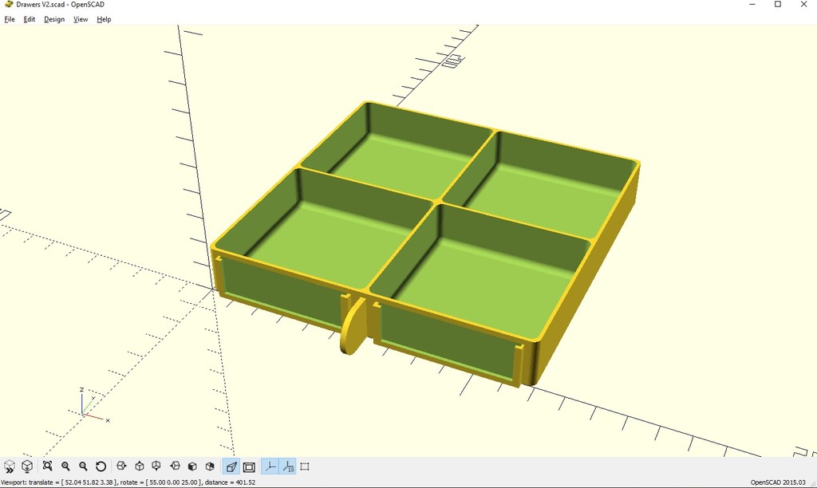This screenshot has height=488, width=817.
Task: Switch to the Bottom view cube icon
Action: click(x=156, y=466)
